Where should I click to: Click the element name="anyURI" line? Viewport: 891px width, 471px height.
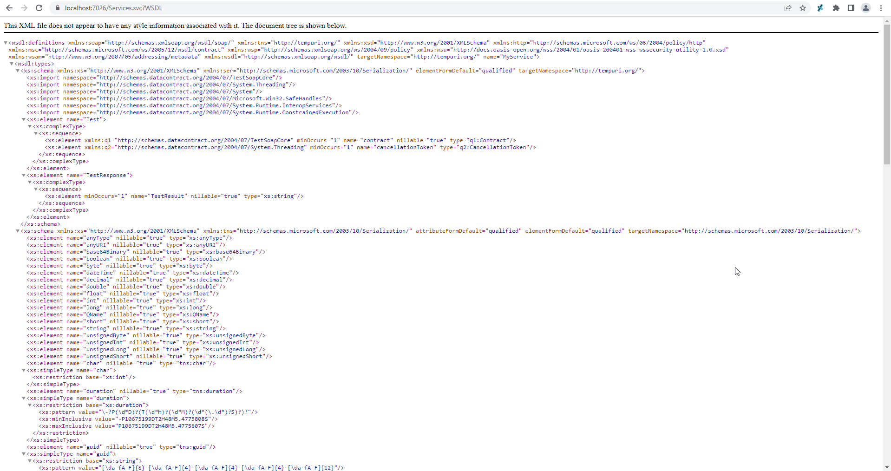pyautogui.click(x=126, y=245)
